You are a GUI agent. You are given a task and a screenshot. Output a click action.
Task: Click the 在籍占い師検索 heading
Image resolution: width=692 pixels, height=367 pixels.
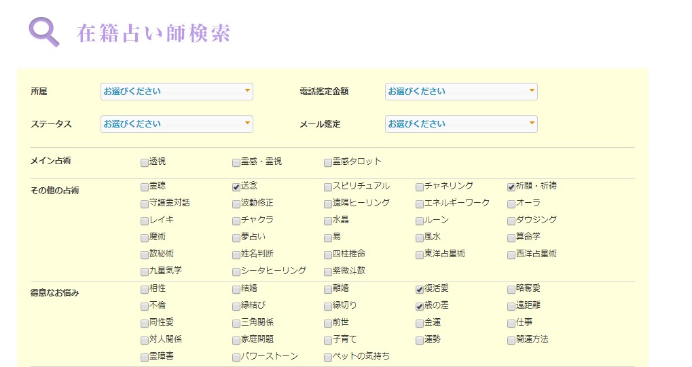click(x=154, y=33)
